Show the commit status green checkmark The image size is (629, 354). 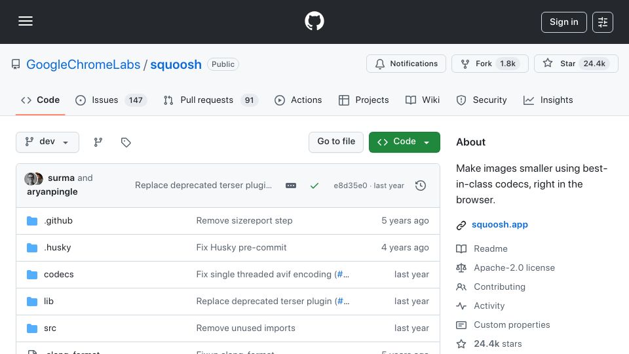(x=314, y=186)
